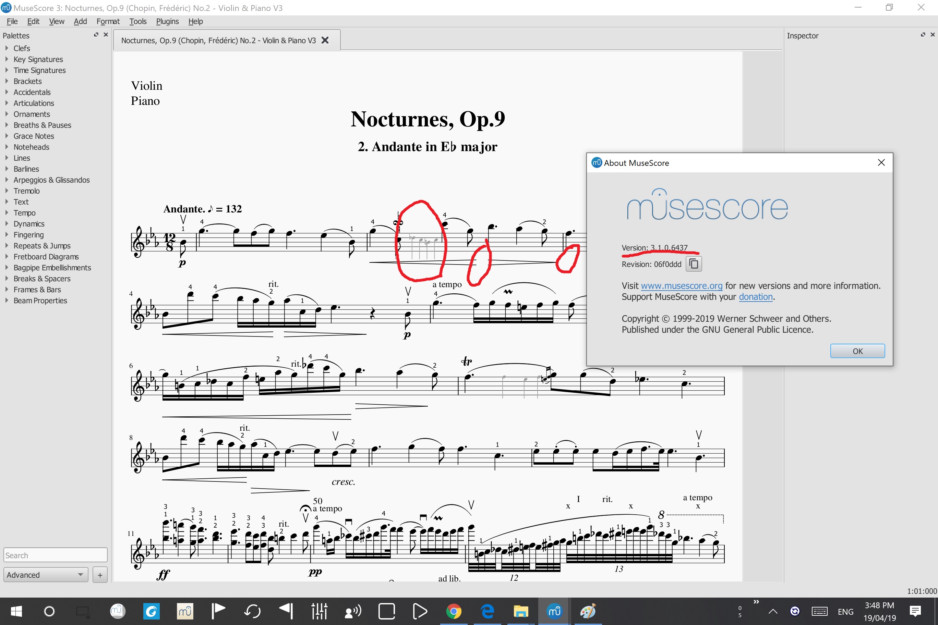Click the rewind-to-start taskbar icon
This screenshot has width=938, height=625.
point(286,611)
